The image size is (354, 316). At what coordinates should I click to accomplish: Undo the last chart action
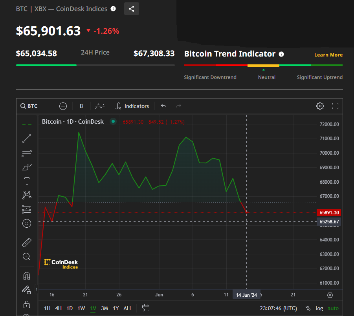point(164,106)
